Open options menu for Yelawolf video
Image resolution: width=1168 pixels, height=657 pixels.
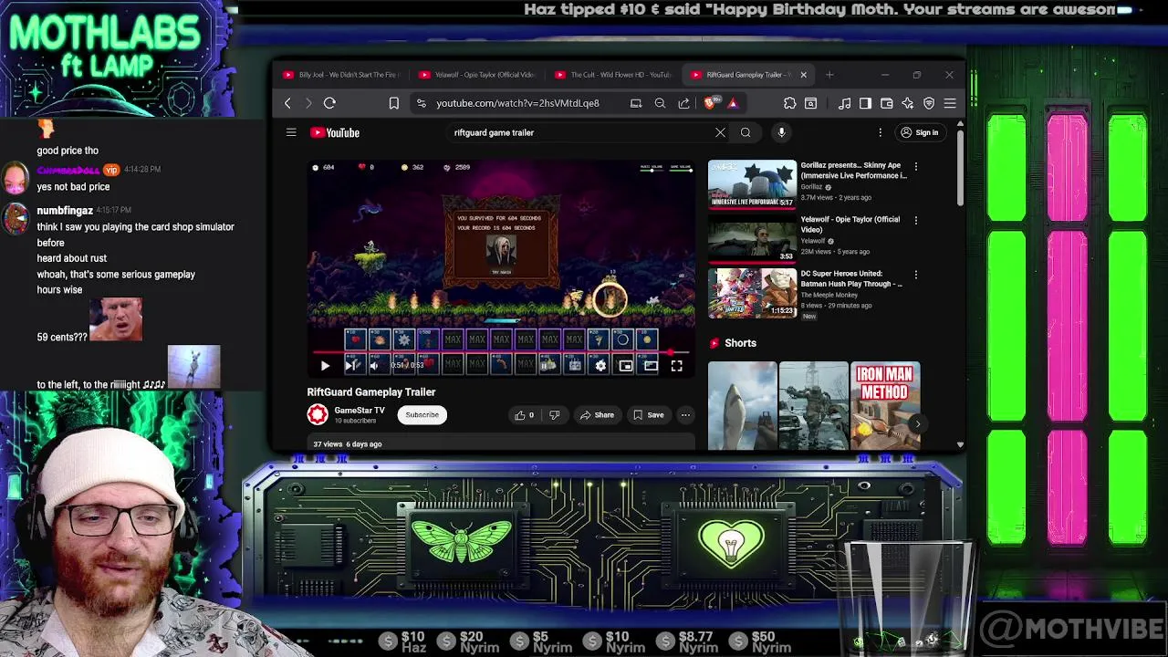[x=915, y=221]
